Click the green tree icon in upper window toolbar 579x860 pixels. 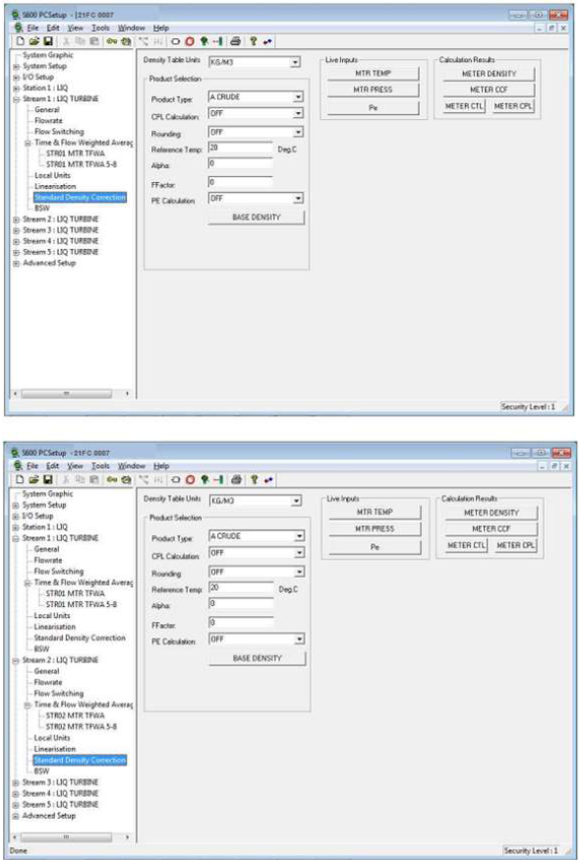click(204, 41)
